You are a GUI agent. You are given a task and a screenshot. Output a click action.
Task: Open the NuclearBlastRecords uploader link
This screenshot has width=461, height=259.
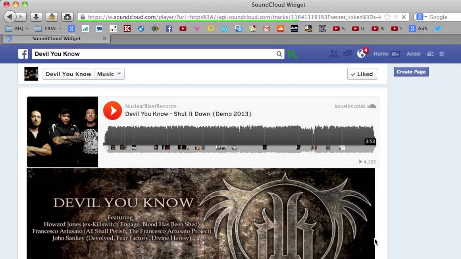(151, 106)
